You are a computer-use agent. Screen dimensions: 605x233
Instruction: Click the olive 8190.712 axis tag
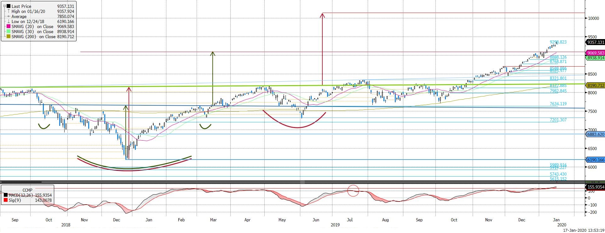pos(595,85)
